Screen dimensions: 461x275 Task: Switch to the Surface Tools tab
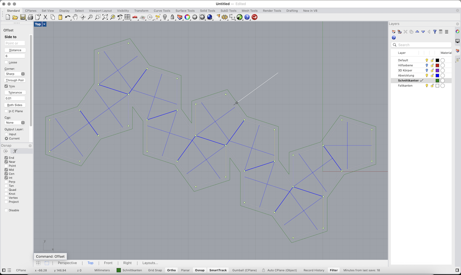coord(185,11)
